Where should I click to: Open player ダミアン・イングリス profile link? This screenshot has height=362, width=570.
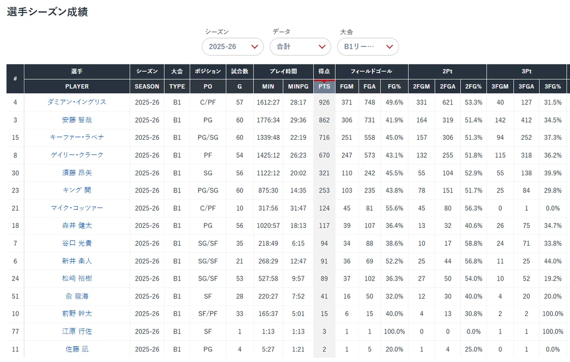point(77,102)
